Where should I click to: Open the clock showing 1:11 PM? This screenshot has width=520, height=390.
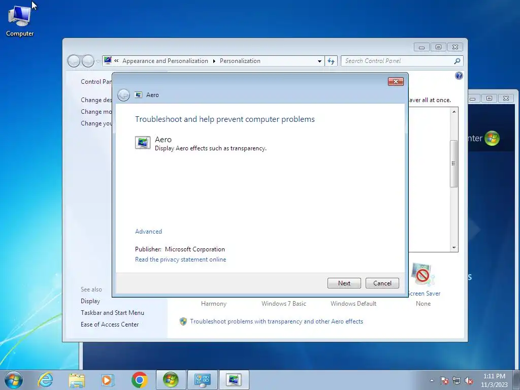[494, 380]
